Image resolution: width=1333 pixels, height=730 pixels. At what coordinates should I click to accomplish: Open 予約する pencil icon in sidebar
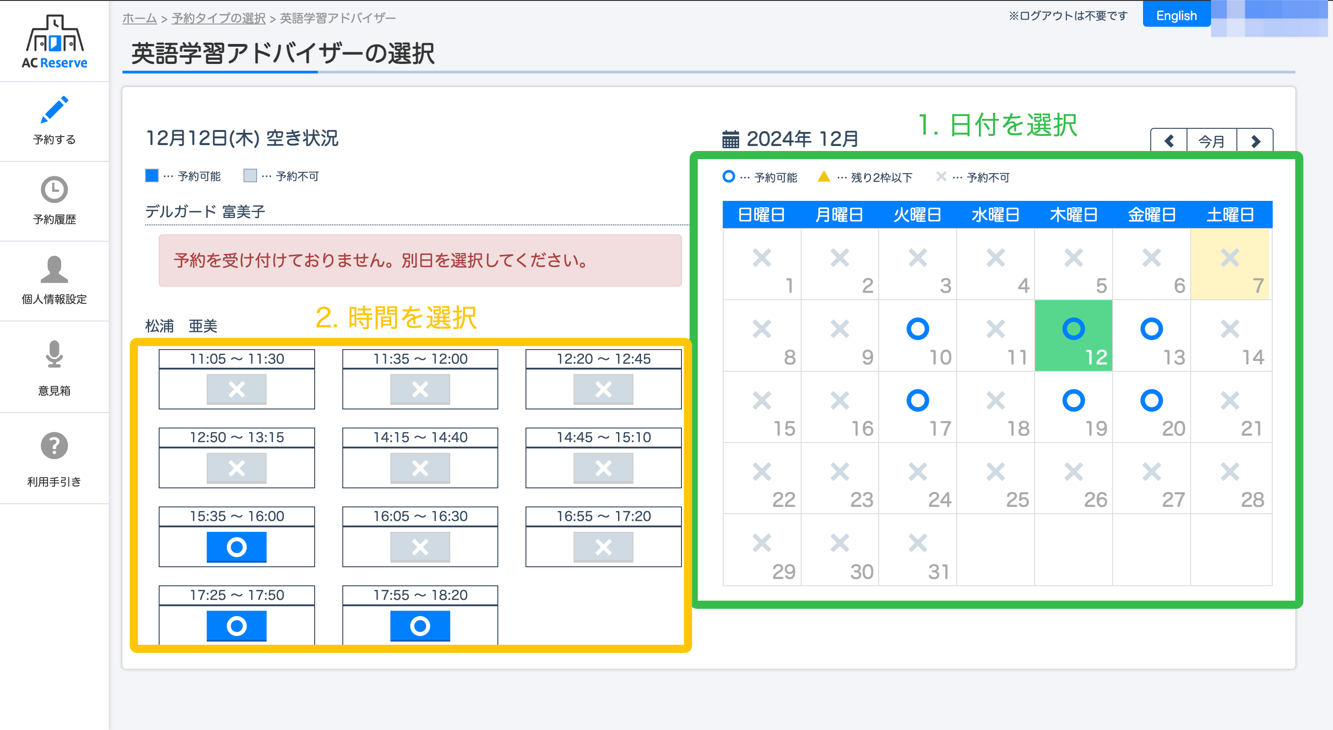(x=54, y=110)
